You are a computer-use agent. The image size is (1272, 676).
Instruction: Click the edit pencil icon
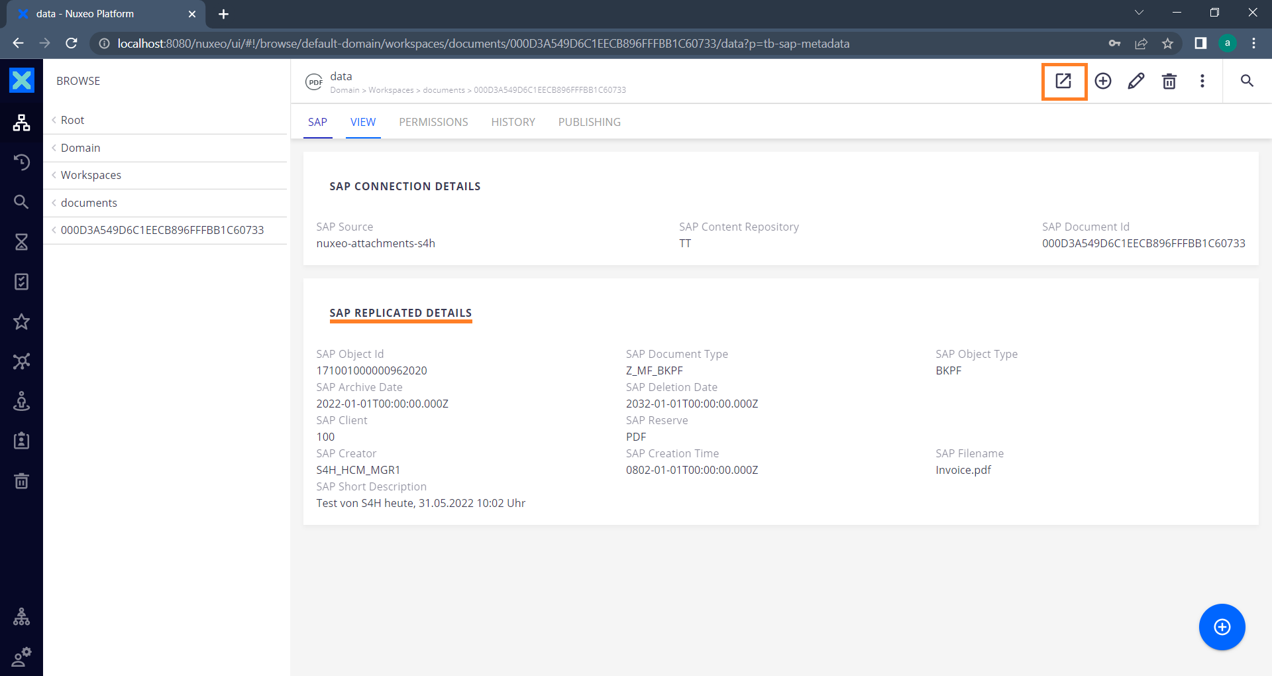(1136, 81)
